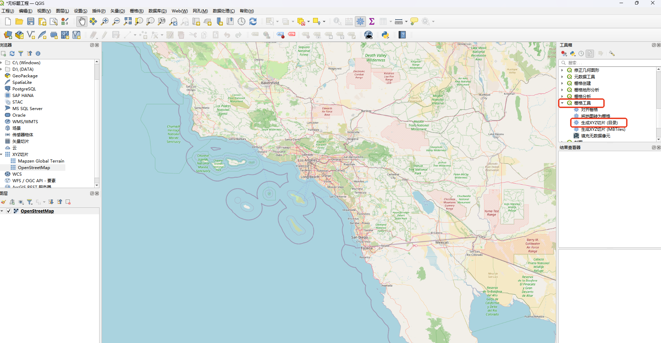
Task: Select the PostgreSQL browser entry
Action: [24, 89]
